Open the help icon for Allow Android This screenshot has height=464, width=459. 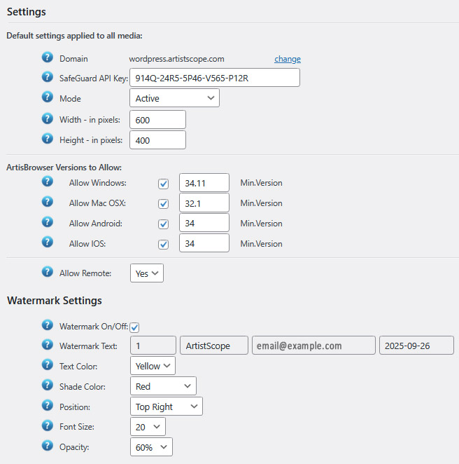tap(48, 221)
